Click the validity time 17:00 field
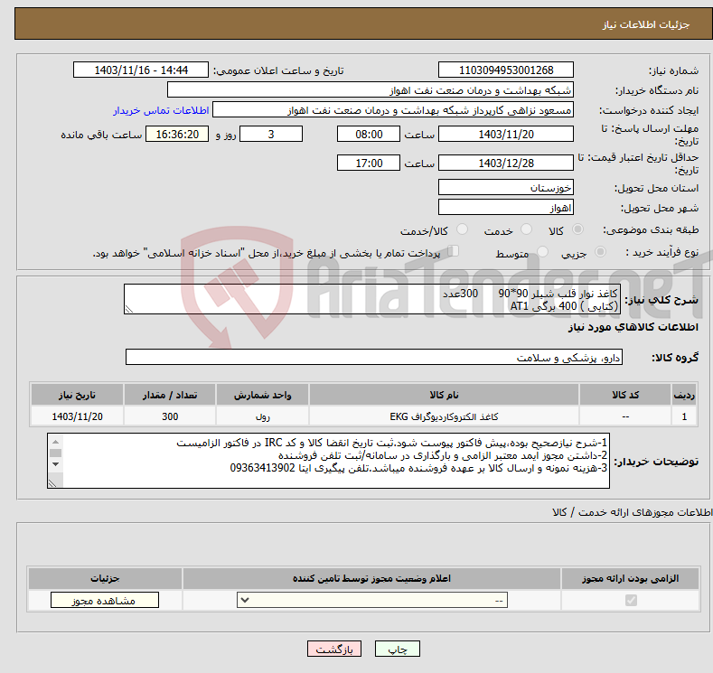 pyautogui.click(x=369, y=163)
